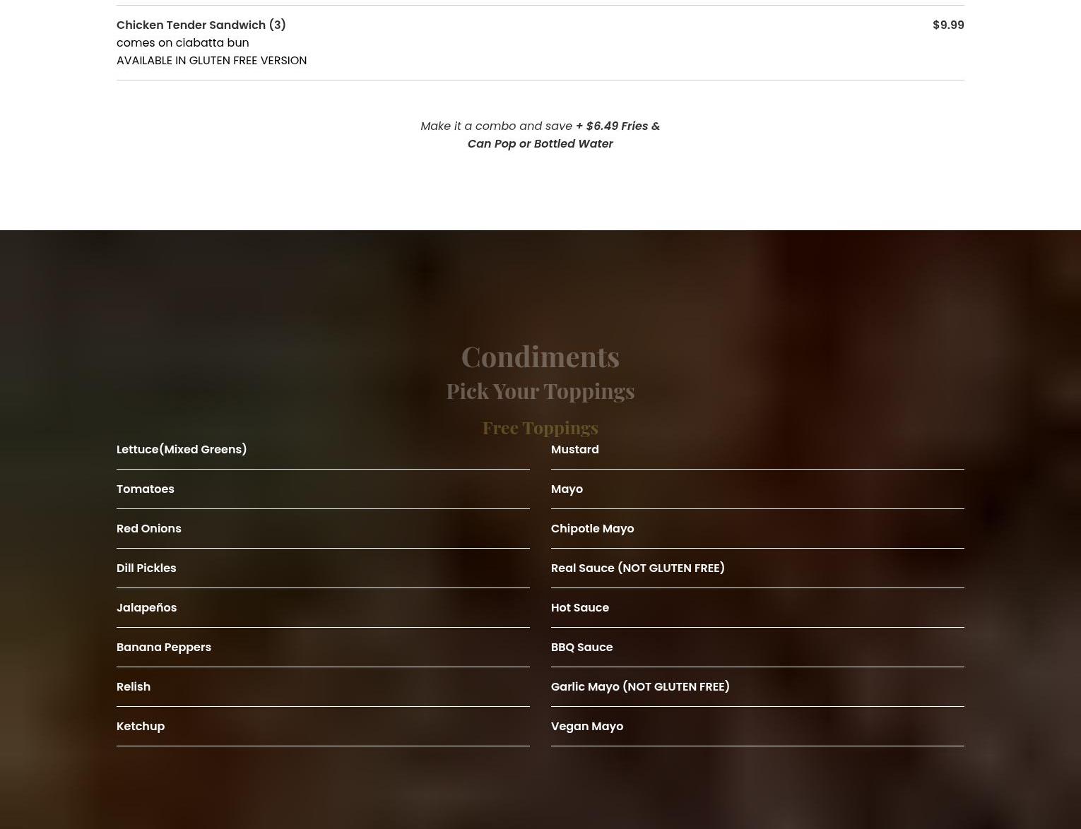
Task: Select the Ketchup topping
Action: pyautogui.click(x=141, y=727)
